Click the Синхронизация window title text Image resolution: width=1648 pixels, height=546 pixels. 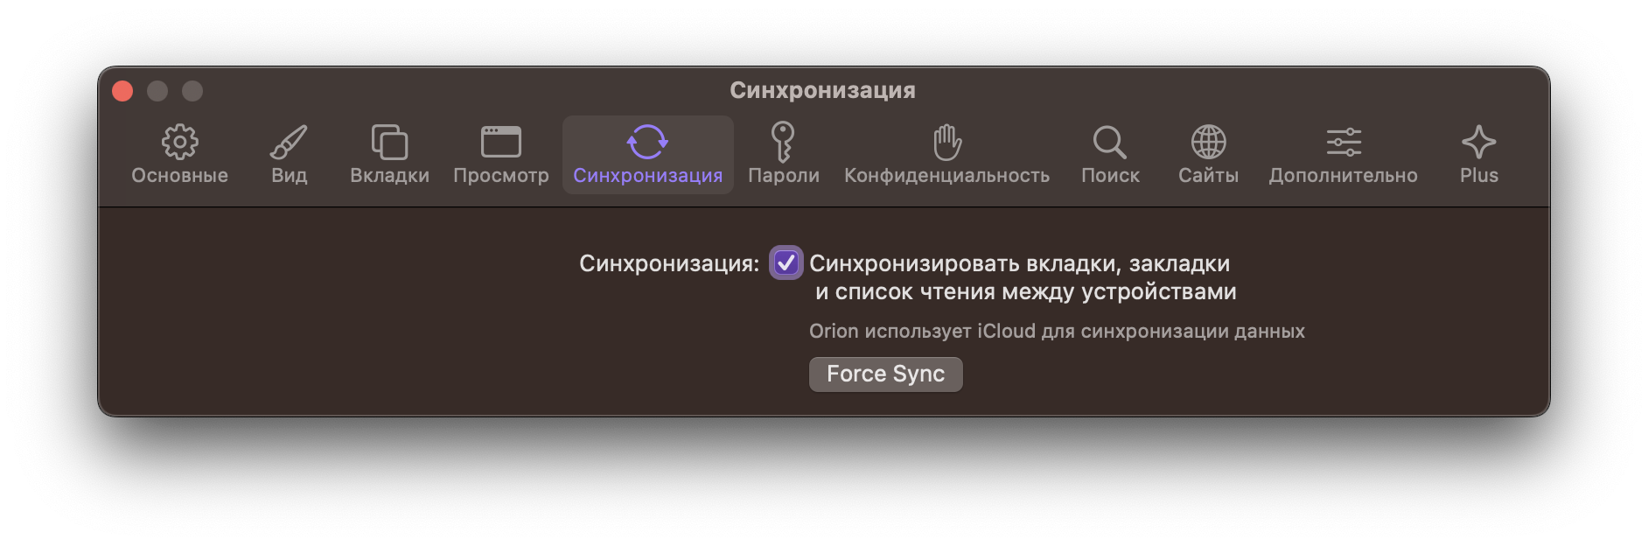[x=822, y=90]
